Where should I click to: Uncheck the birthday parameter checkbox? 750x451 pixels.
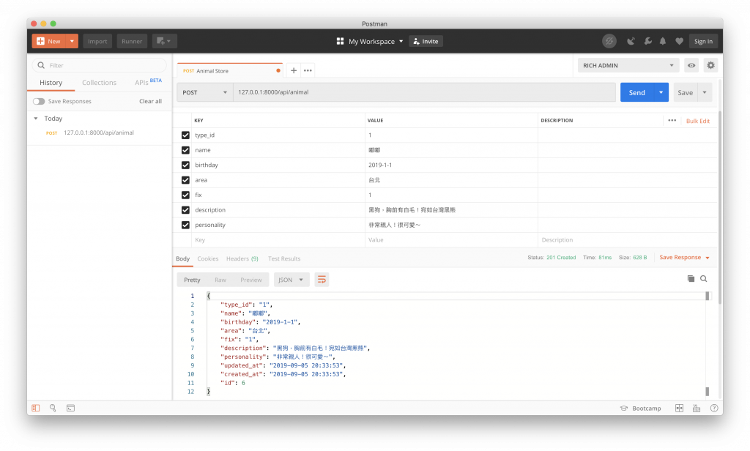(185, 165)
